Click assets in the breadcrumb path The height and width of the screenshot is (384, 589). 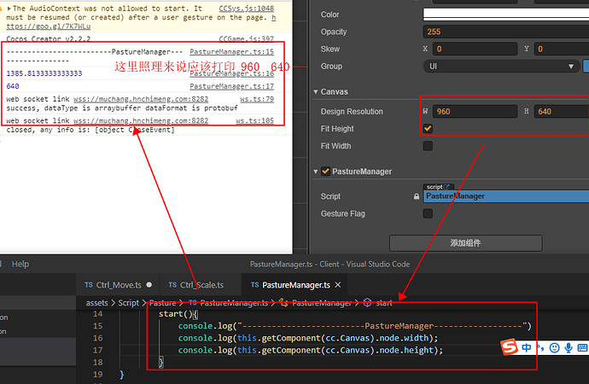(x=97, y=303)
